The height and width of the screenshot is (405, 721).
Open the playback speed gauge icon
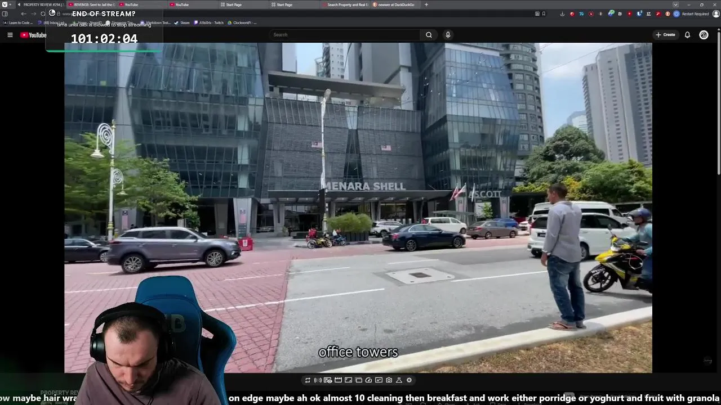coord(368,380)
